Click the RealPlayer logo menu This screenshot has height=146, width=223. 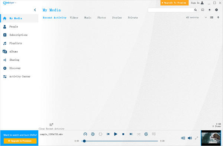[x=9, y=3]
